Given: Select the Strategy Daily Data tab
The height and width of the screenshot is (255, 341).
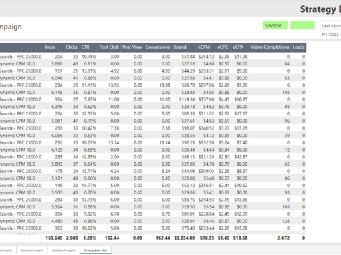Looking at the screenshot, I should coord(96,250).
